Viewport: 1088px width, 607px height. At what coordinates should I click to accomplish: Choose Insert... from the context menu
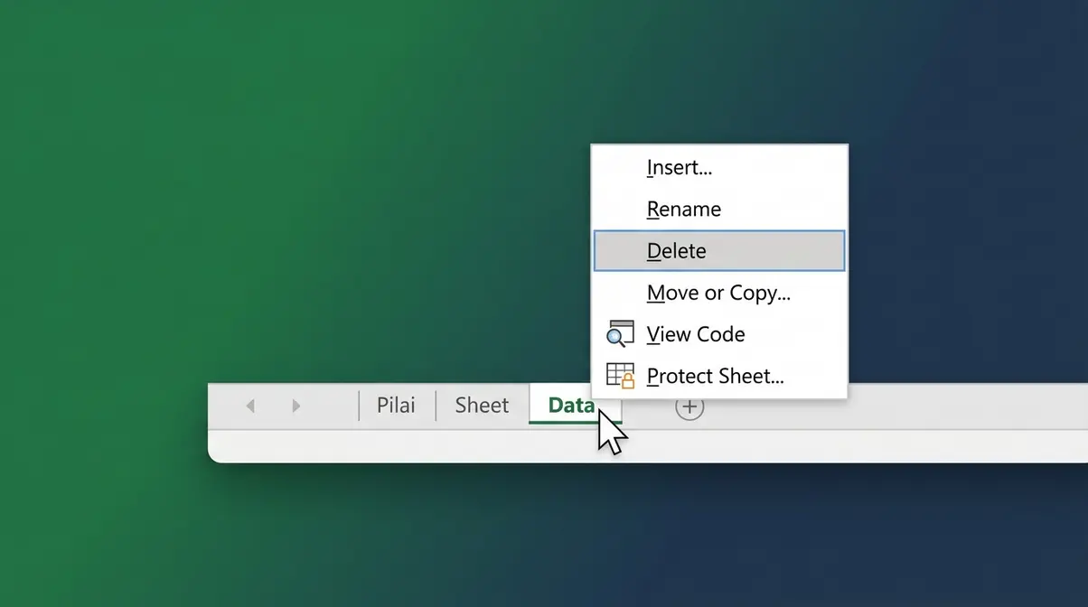(719, 167)
